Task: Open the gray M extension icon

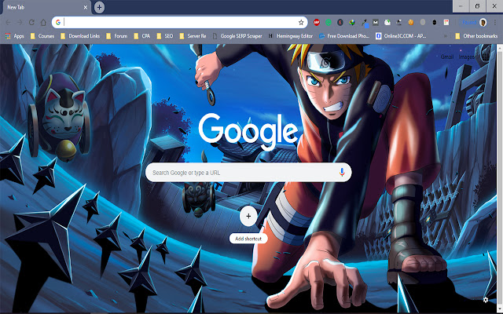Action: click(x=376, y=22)
